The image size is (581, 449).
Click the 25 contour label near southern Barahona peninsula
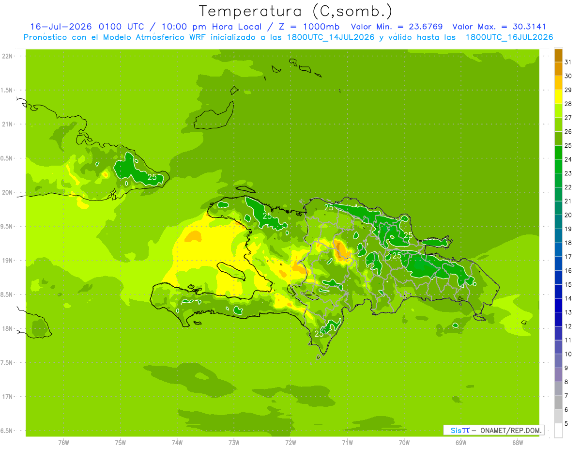coord(319,334)
